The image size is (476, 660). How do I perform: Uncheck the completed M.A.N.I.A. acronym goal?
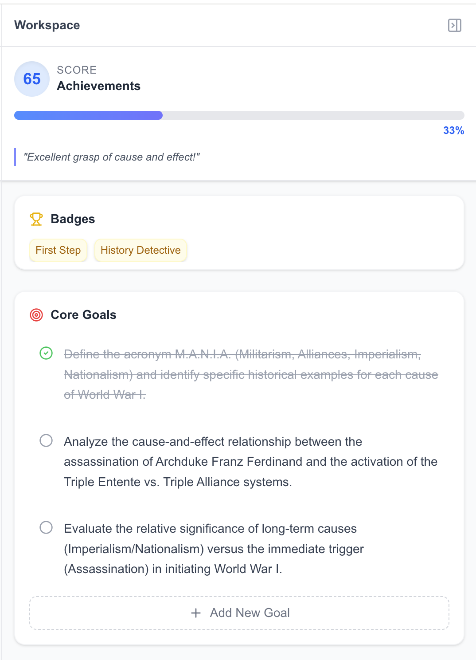46,354
